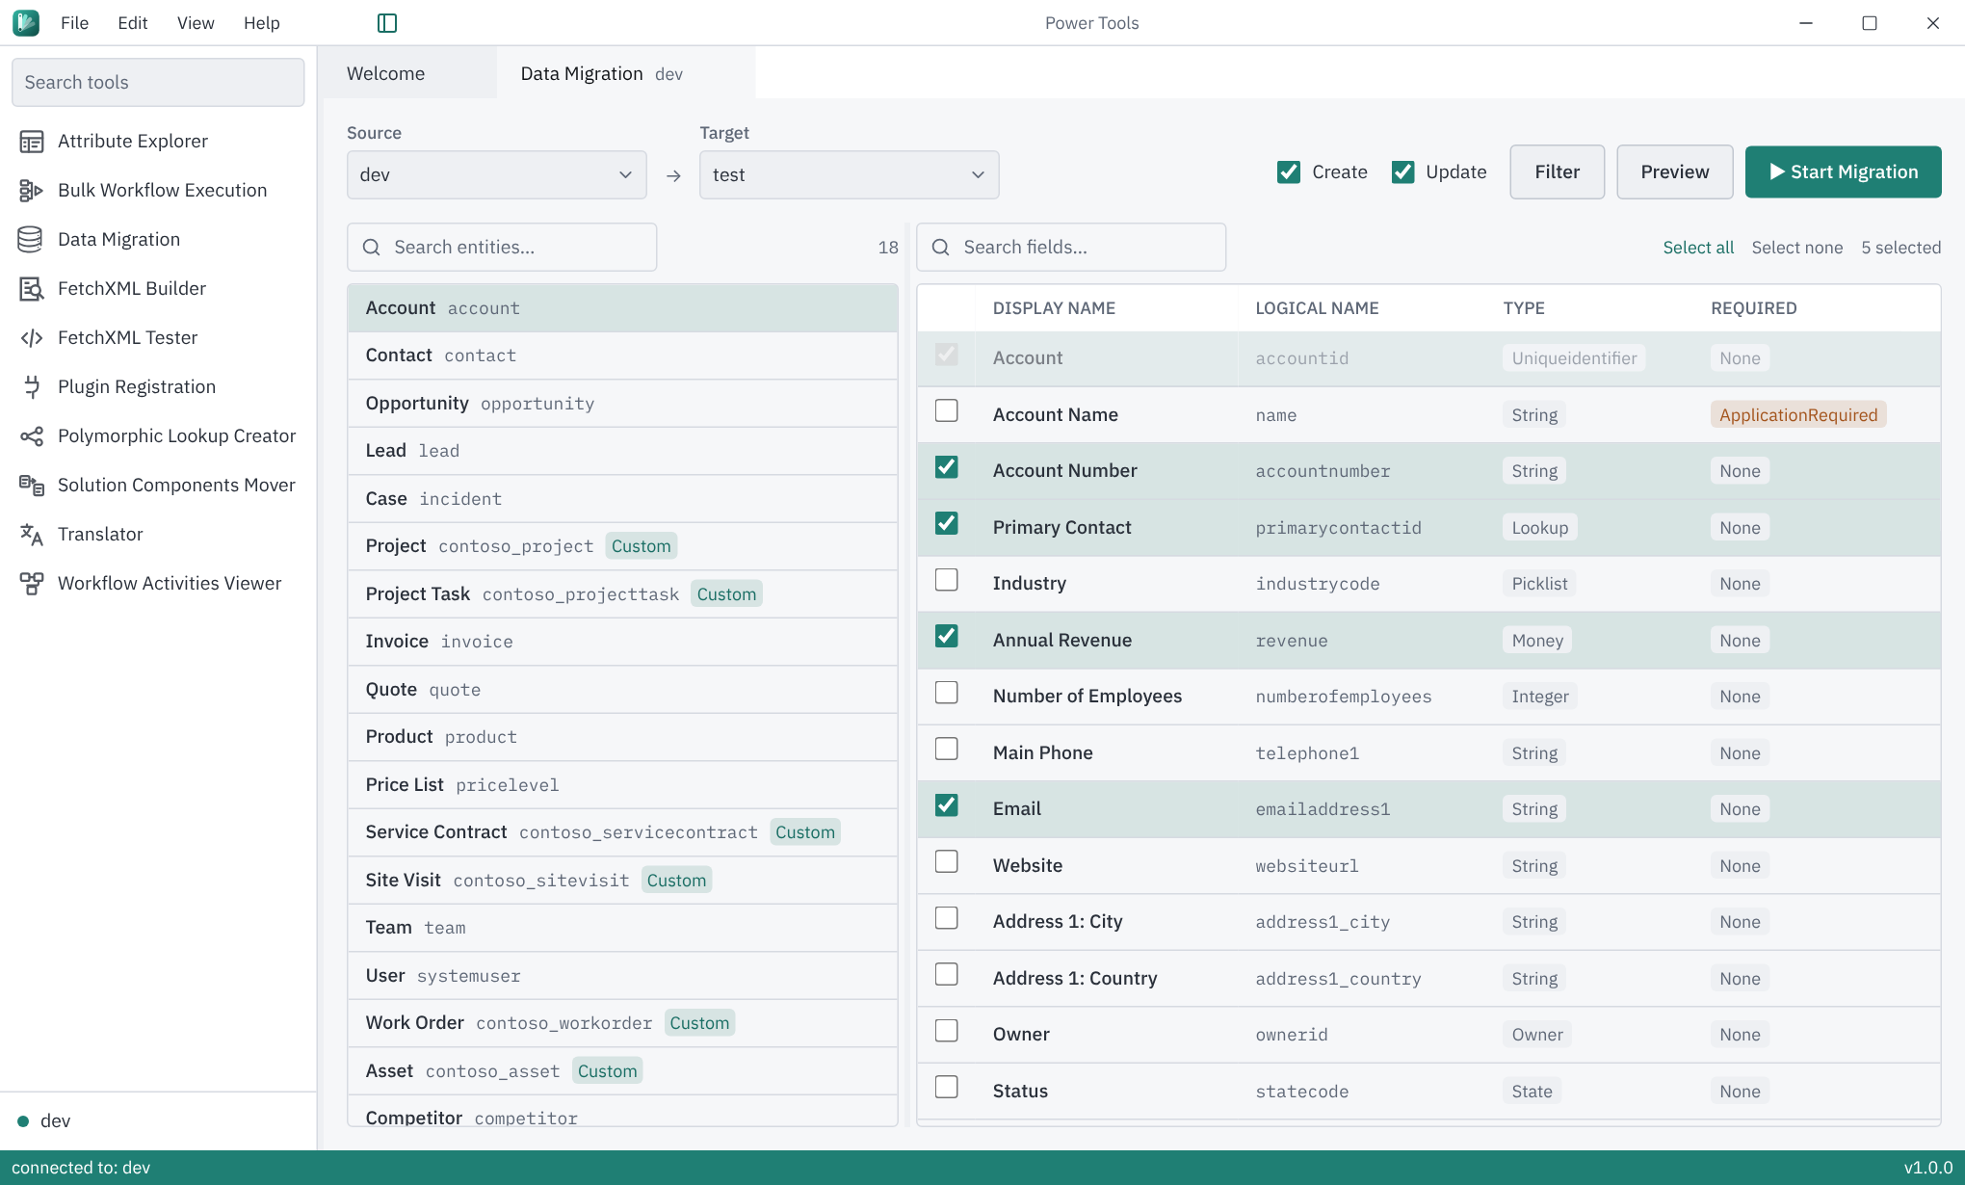
Task: Toggle the sidebar panel icon
Action: point(387,23)
